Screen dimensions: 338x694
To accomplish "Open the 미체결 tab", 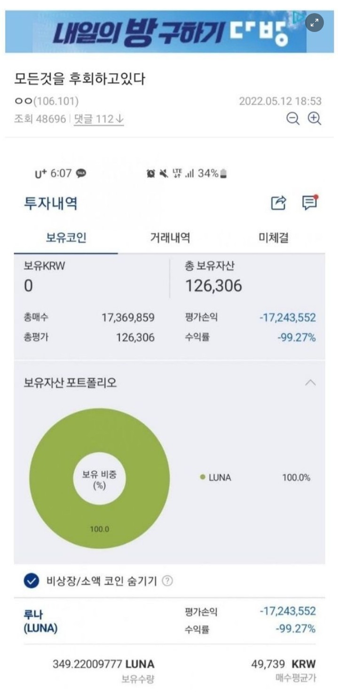I will [274, 238].
